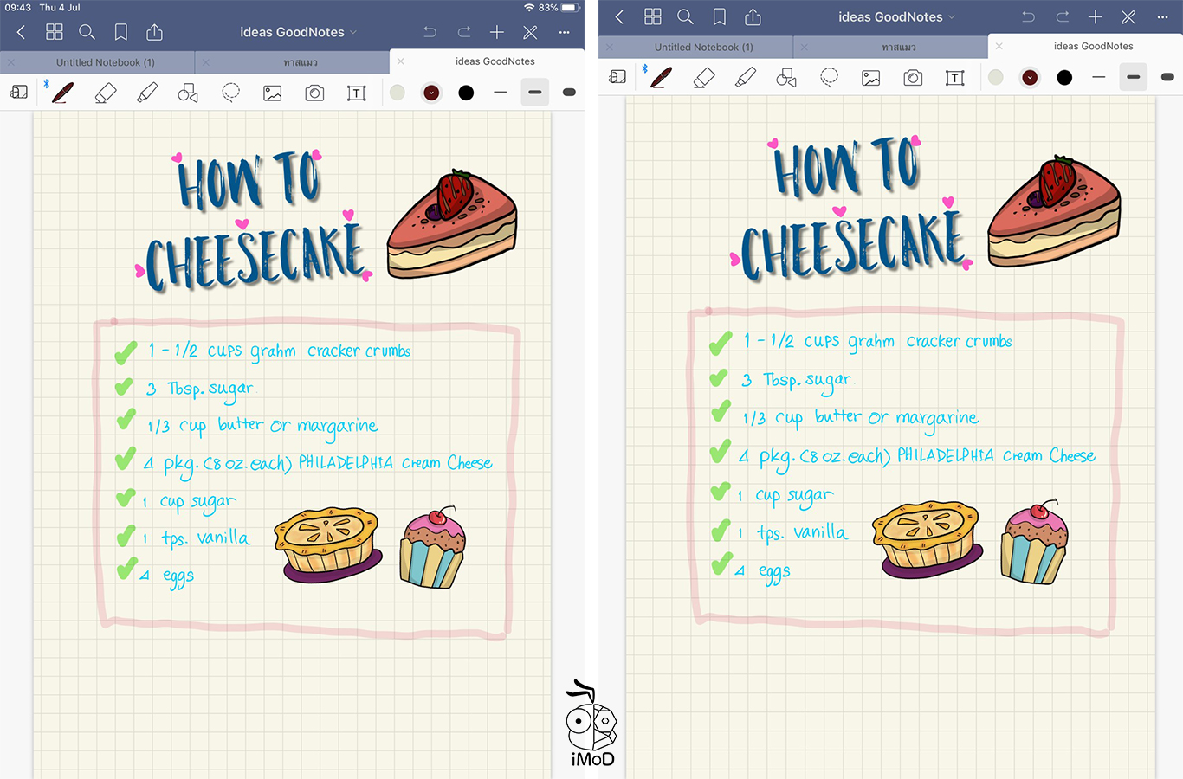Activate the Lasso tool in left window

(x=230, y=93)
